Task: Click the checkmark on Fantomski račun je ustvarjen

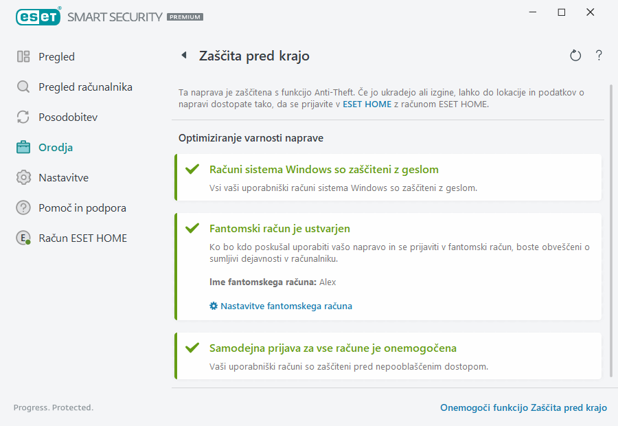Action: click(193, 226)
